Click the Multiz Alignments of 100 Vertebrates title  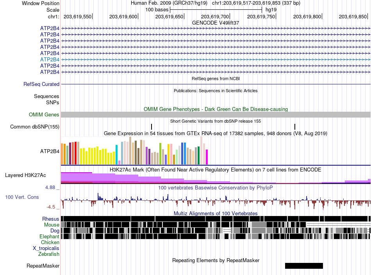[x=216, y=213]
